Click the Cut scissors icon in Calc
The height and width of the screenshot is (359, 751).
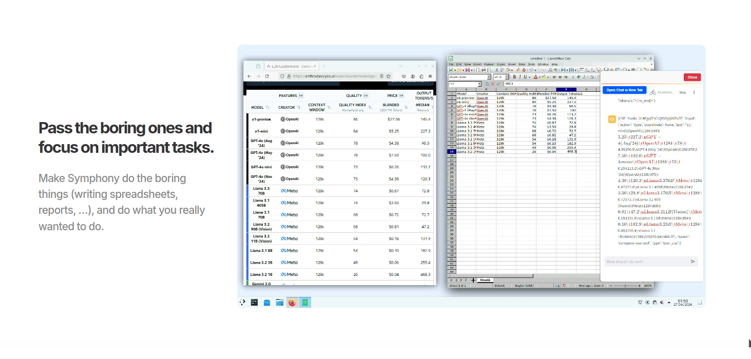click(497, 70)
